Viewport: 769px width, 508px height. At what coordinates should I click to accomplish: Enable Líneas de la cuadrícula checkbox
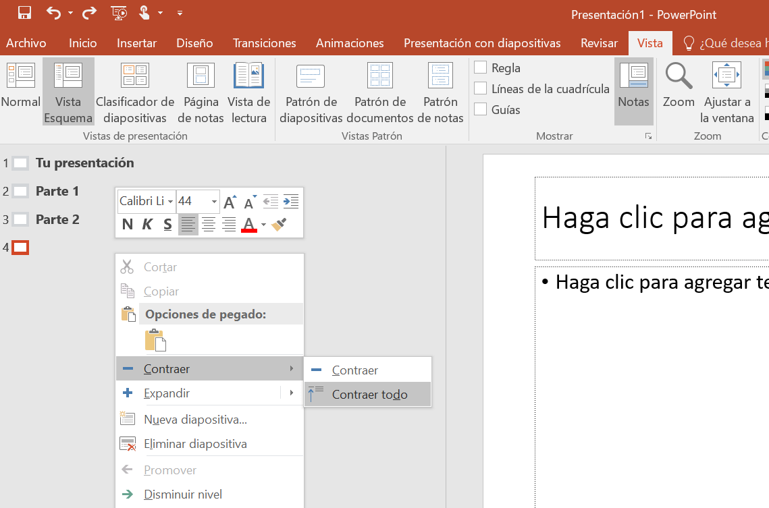click(481, 88)
